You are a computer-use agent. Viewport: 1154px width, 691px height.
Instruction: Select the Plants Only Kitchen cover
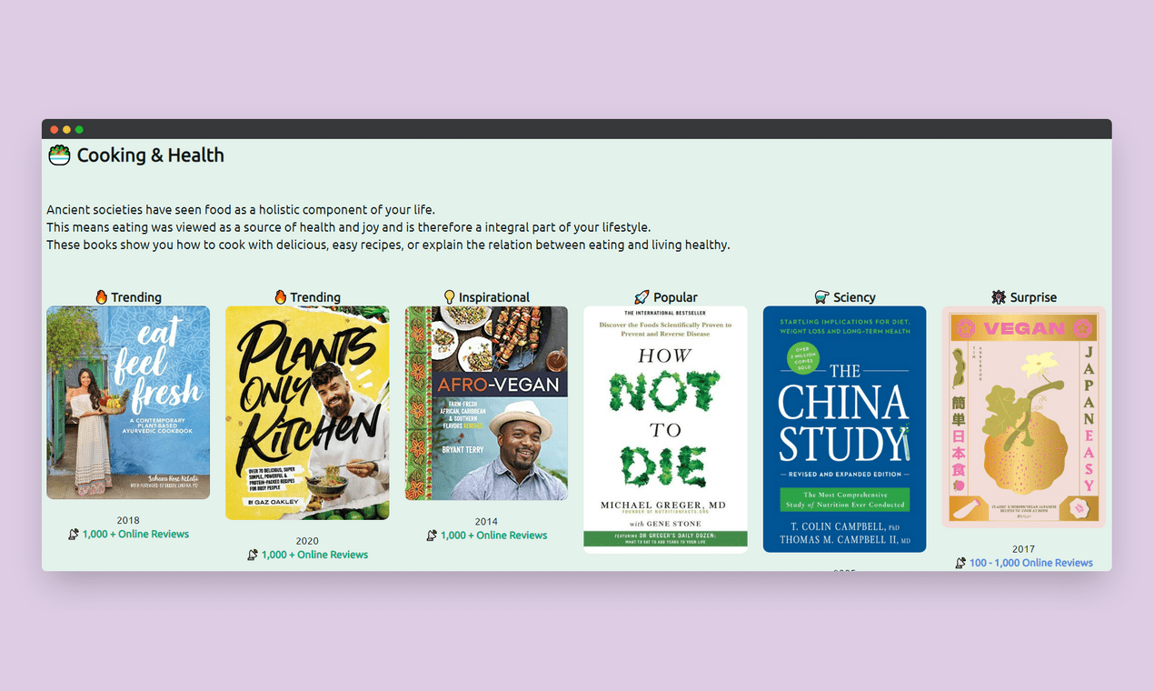[x=307, y=413]
